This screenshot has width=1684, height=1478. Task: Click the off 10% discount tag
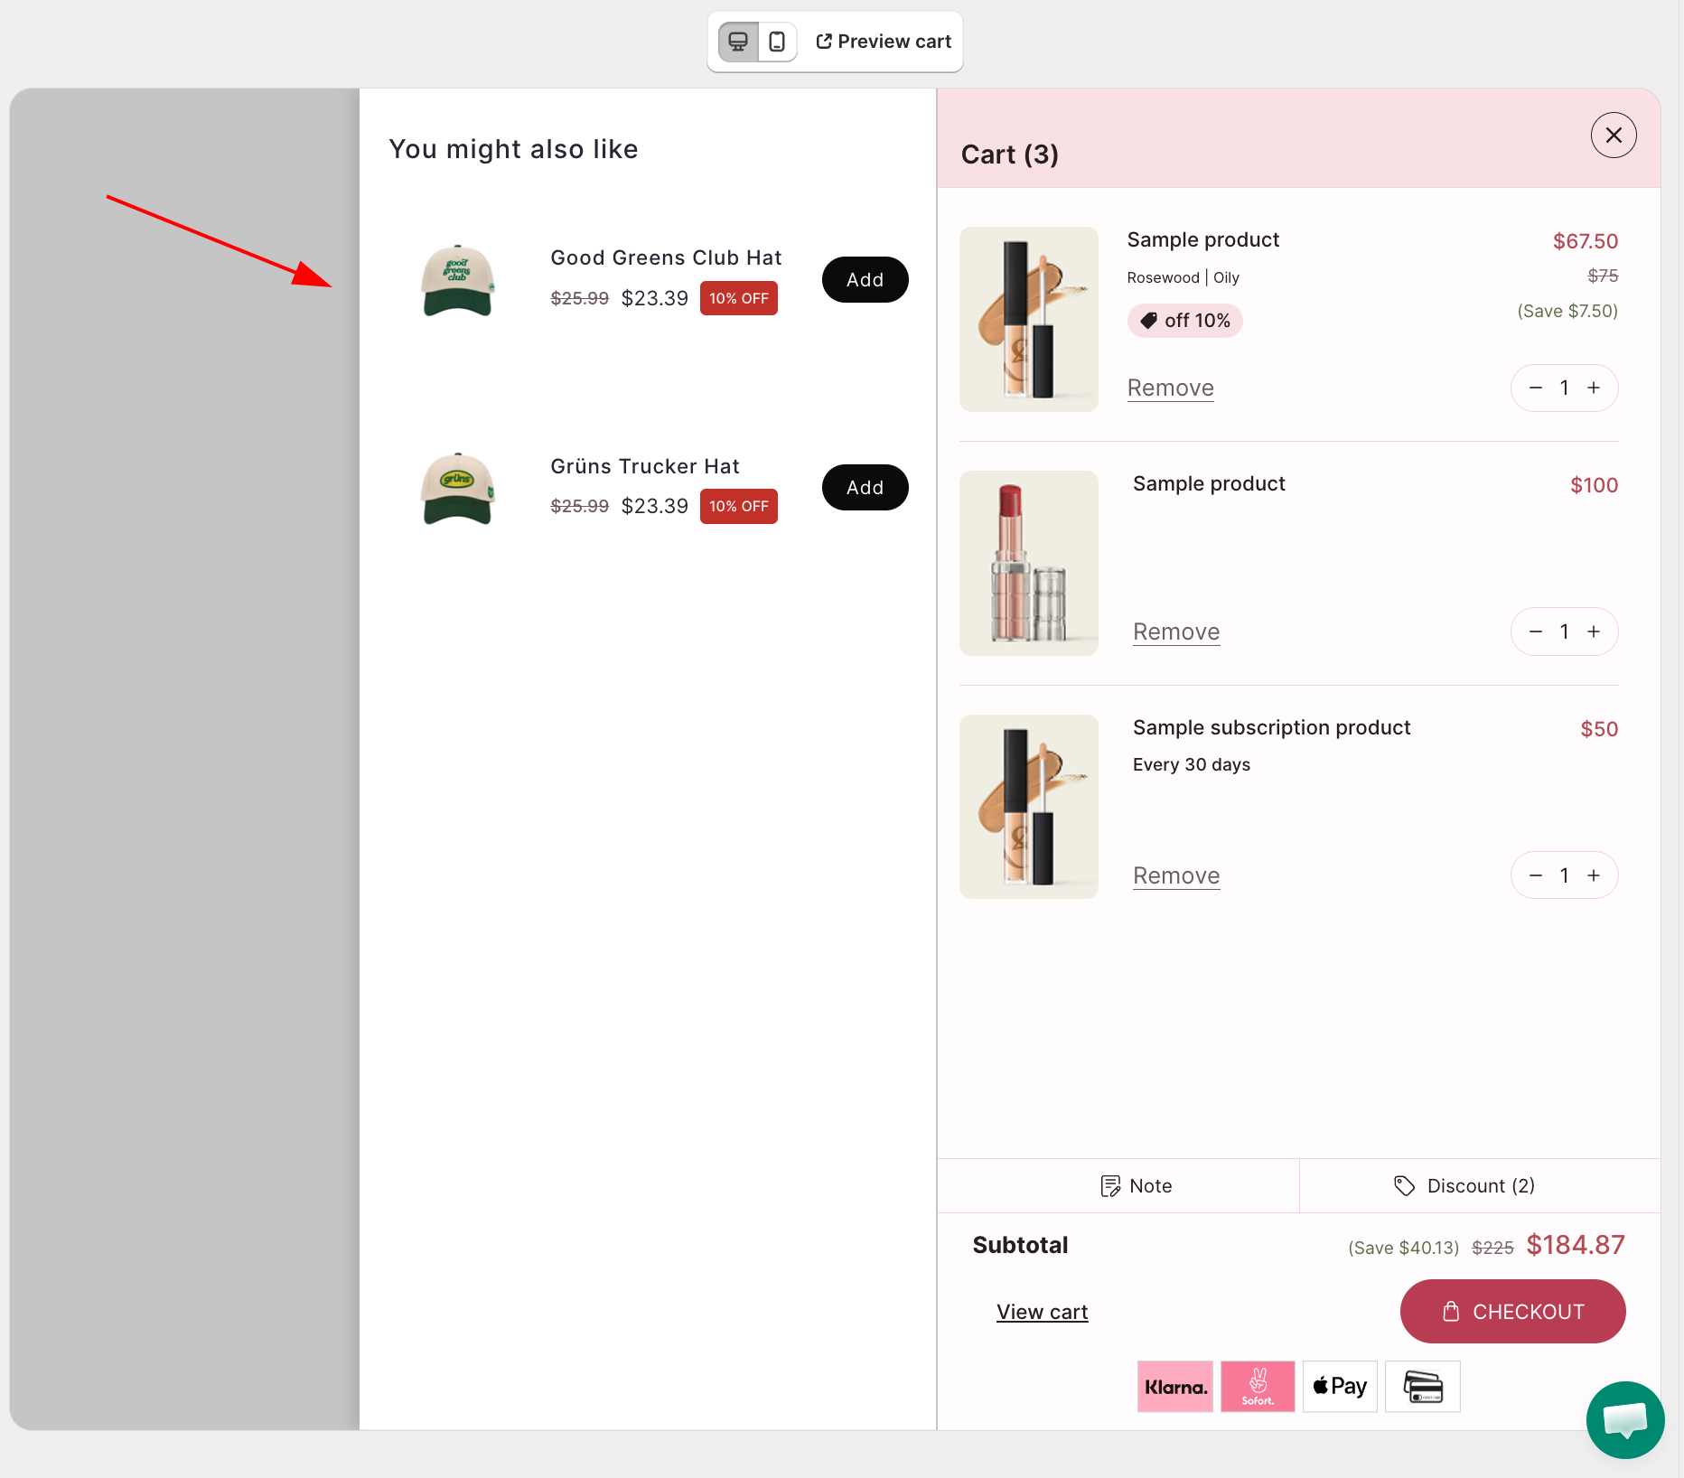click(1184, 321)
